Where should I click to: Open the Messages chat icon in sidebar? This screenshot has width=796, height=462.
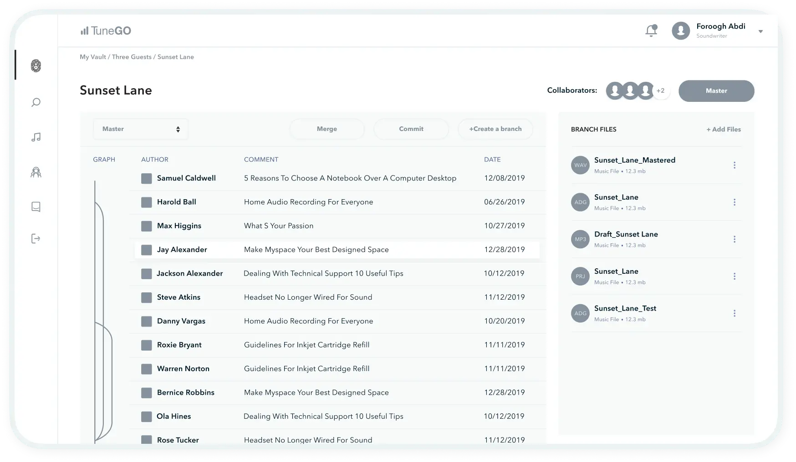pos(36,207)
